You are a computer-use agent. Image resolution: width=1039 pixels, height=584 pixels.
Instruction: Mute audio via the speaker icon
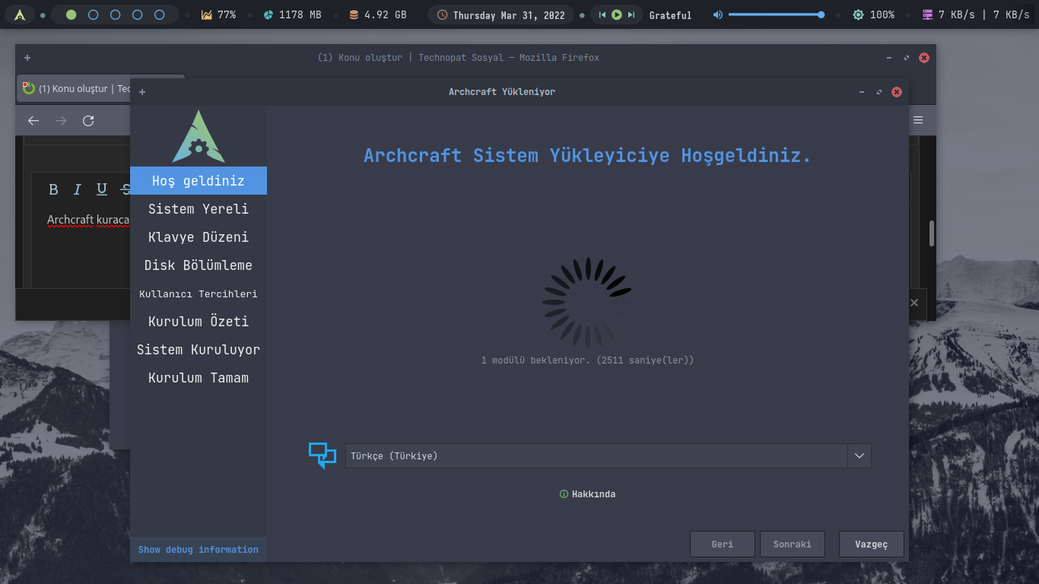click(718, 14)
